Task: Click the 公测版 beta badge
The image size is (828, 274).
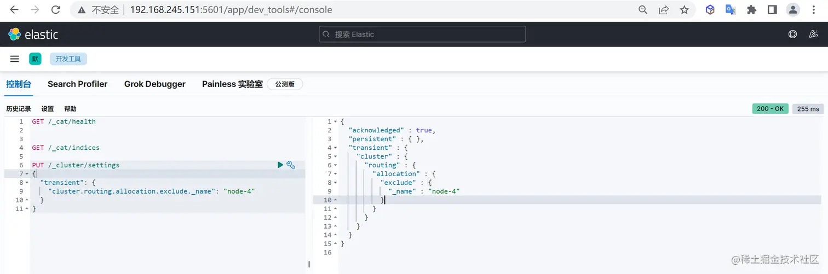Action: click(285, 84)
